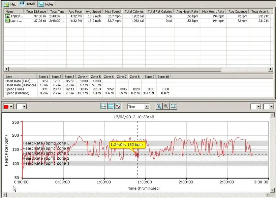
Task: Click the Total Fat Calories column header
Action: coord(160,12)
